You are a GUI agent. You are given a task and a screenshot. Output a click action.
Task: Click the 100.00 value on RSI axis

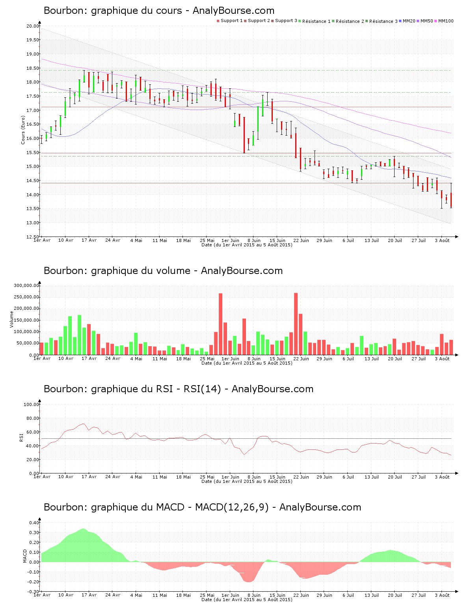click(32, 404)
